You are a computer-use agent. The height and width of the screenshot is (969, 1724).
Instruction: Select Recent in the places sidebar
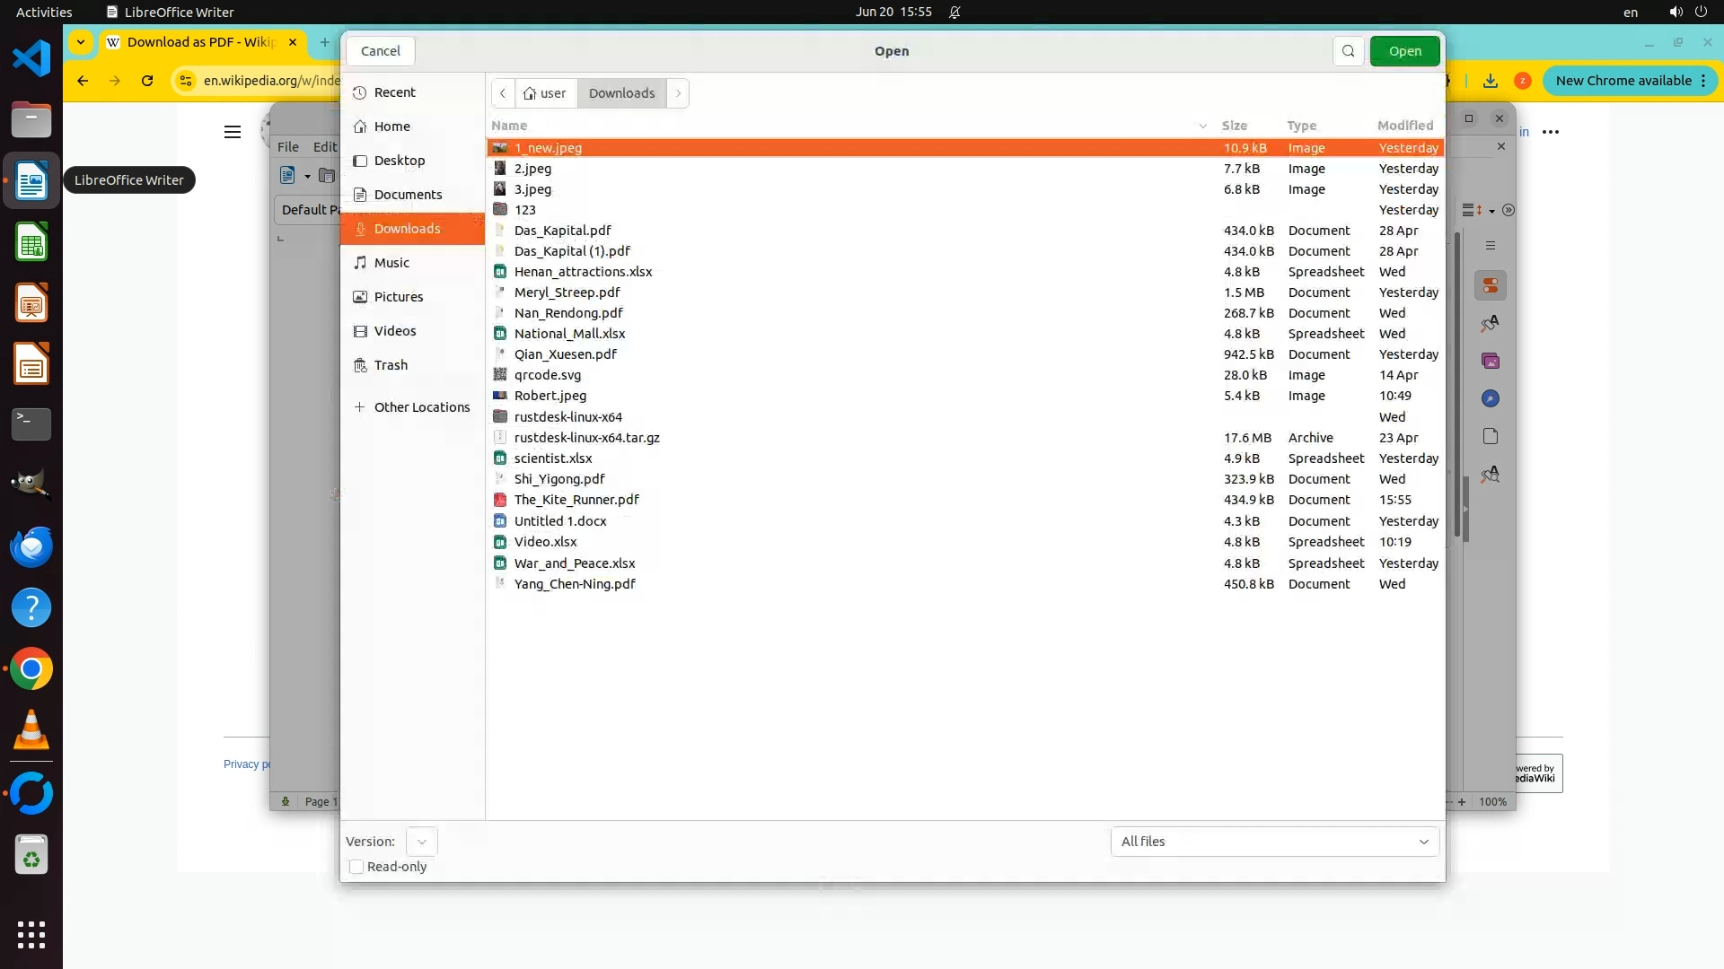(394, 92)
